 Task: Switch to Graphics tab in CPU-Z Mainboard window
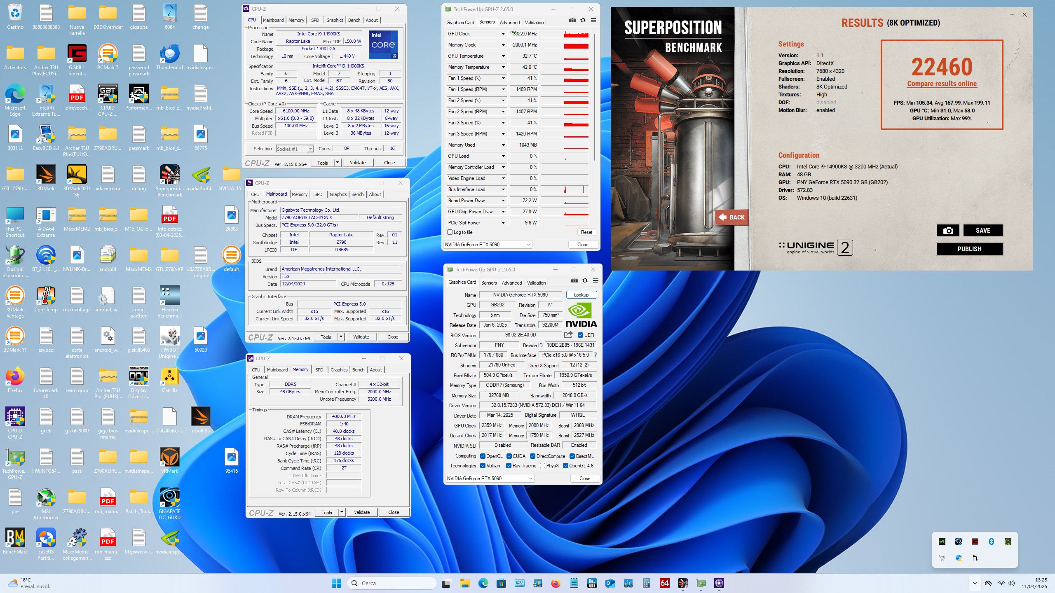click(338, 194)
